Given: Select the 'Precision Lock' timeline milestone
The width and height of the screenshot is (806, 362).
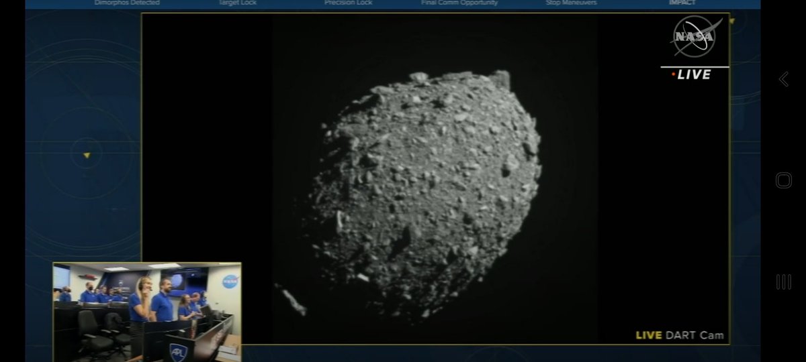Looking at the screenshot, I should [348, 3].
